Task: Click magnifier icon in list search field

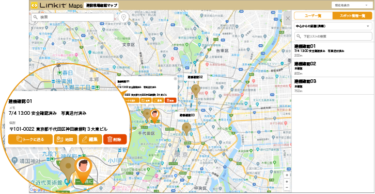Action: [299, 36]
